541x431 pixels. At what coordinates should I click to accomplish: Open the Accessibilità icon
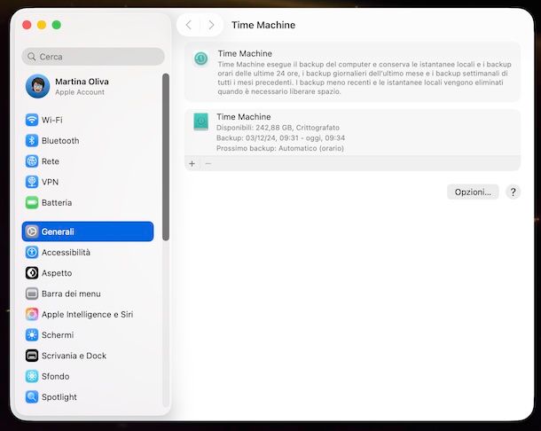coord(32,252)
